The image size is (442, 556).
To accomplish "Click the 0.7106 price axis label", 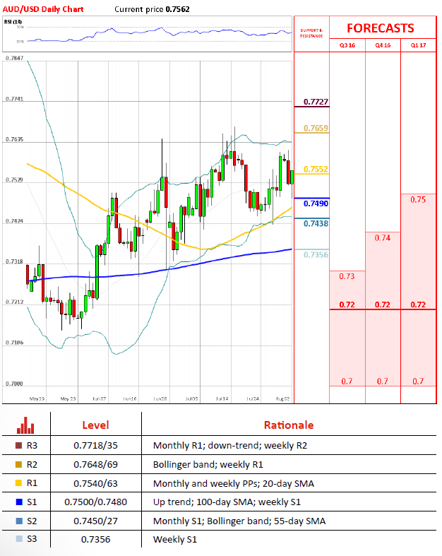I will [15, 343].
